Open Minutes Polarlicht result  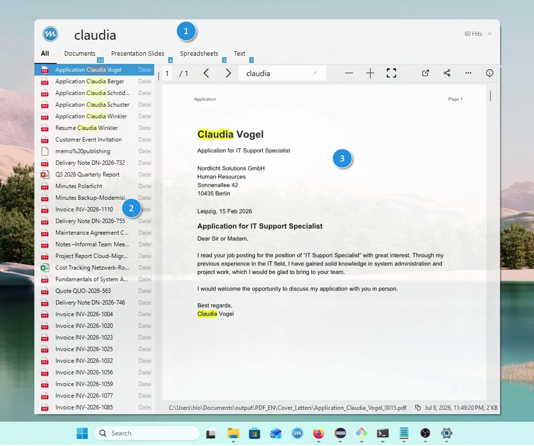point(94,186)
